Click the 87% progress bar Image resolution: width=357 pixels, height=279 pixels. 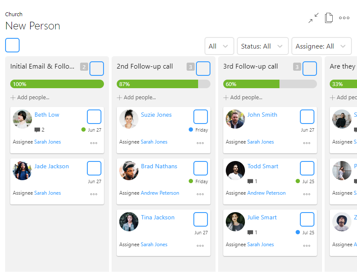coord(164,84)
